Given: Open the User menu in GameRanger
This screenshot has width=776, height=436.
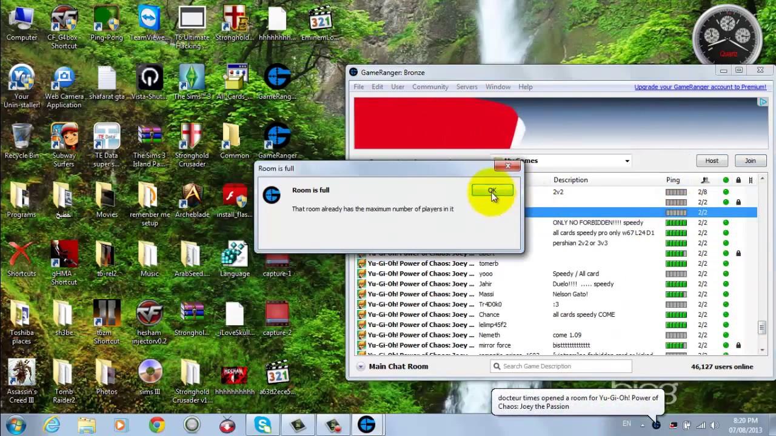Looking at the screenshot, I should pos(398,87).
